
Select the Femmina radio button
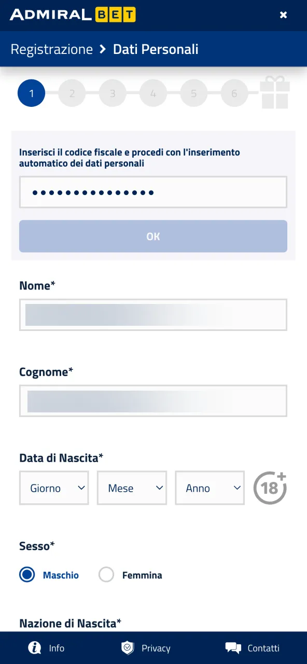[x=106, y=575]
